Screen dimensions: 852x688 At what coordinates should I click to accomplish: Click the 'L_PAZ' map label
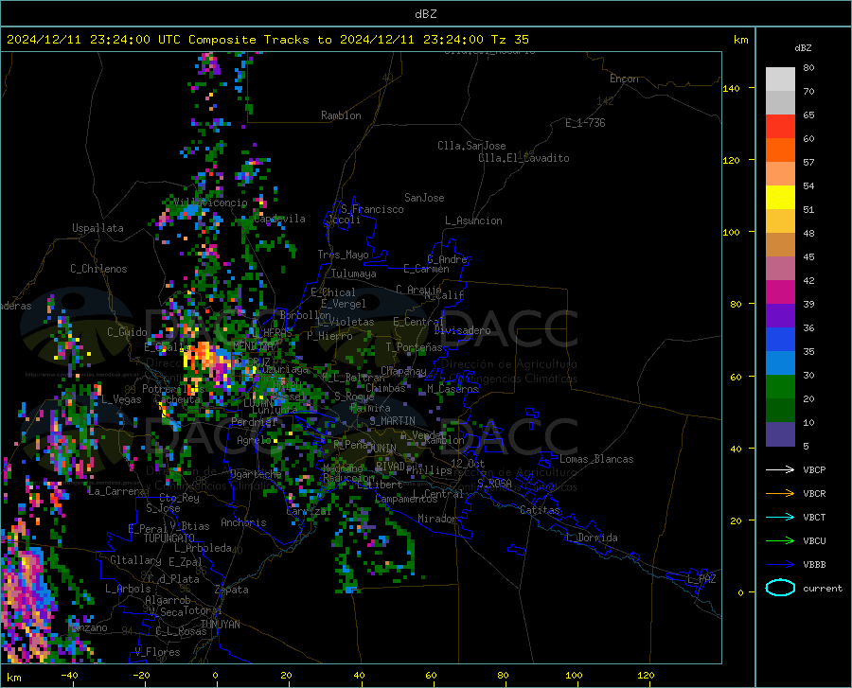click(701, 579)
